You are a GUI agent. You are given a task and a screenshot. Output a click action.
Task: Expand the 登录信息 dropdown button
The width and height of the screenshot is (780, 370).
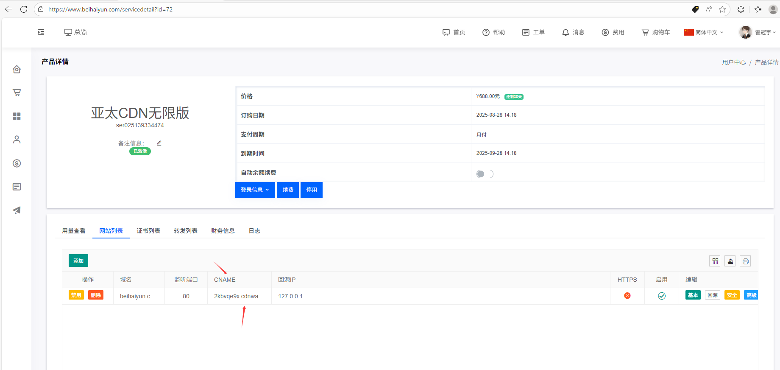(255, 190)
